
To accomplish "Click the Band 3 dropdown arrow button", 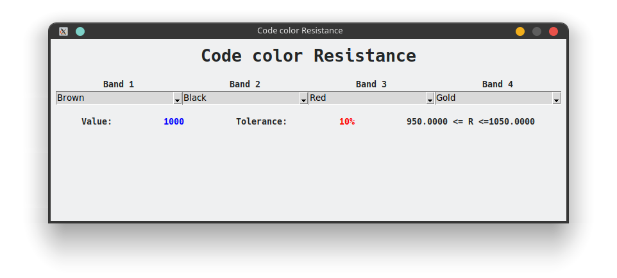I will point(430,98).
